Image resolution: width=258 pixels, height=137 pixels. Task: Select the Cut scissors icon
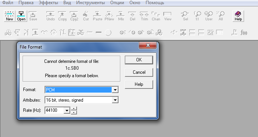[86, 16]
